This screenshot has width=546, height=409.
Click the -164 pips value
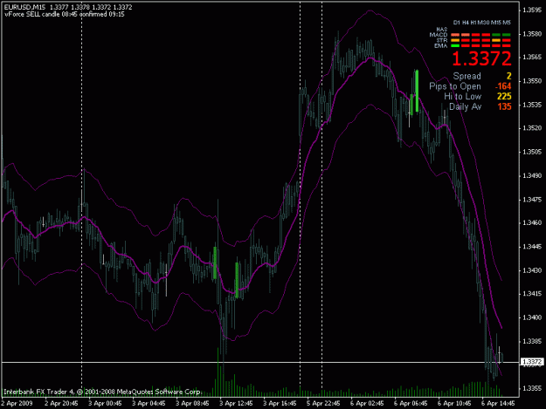click(x=503, y=86)
